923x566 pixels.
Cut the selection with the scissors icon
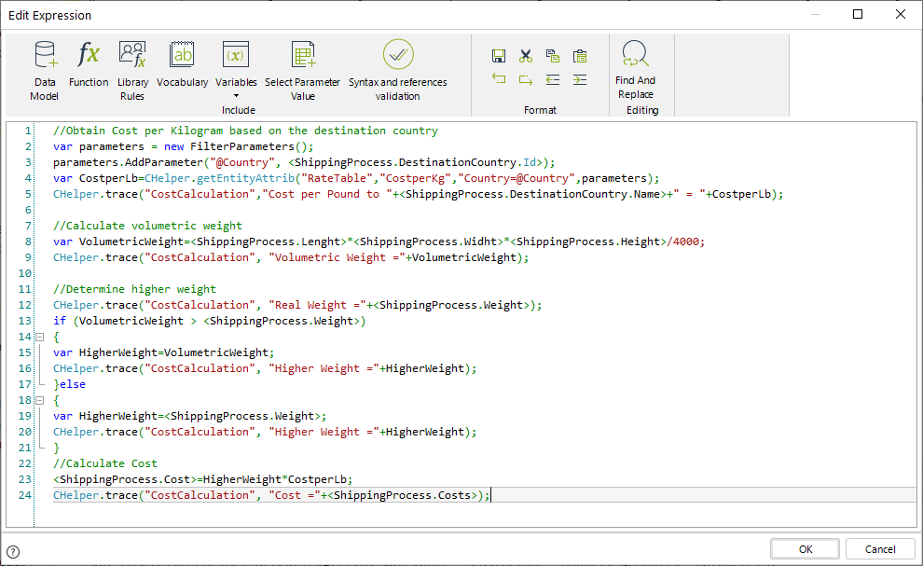(x=526, y=56)
